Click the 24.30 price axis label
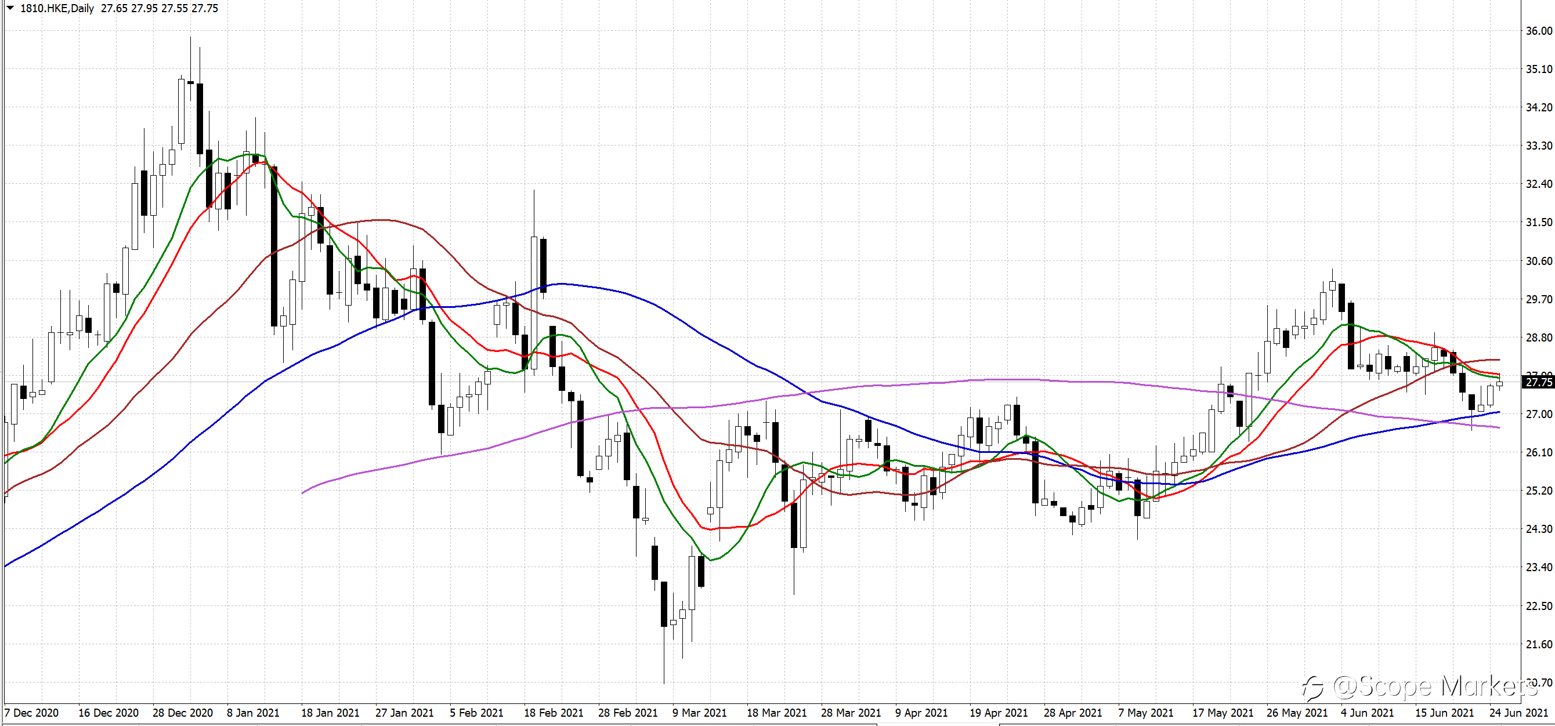Image resolution: width=1555 pixels, height=726 pixels. 1539,529
